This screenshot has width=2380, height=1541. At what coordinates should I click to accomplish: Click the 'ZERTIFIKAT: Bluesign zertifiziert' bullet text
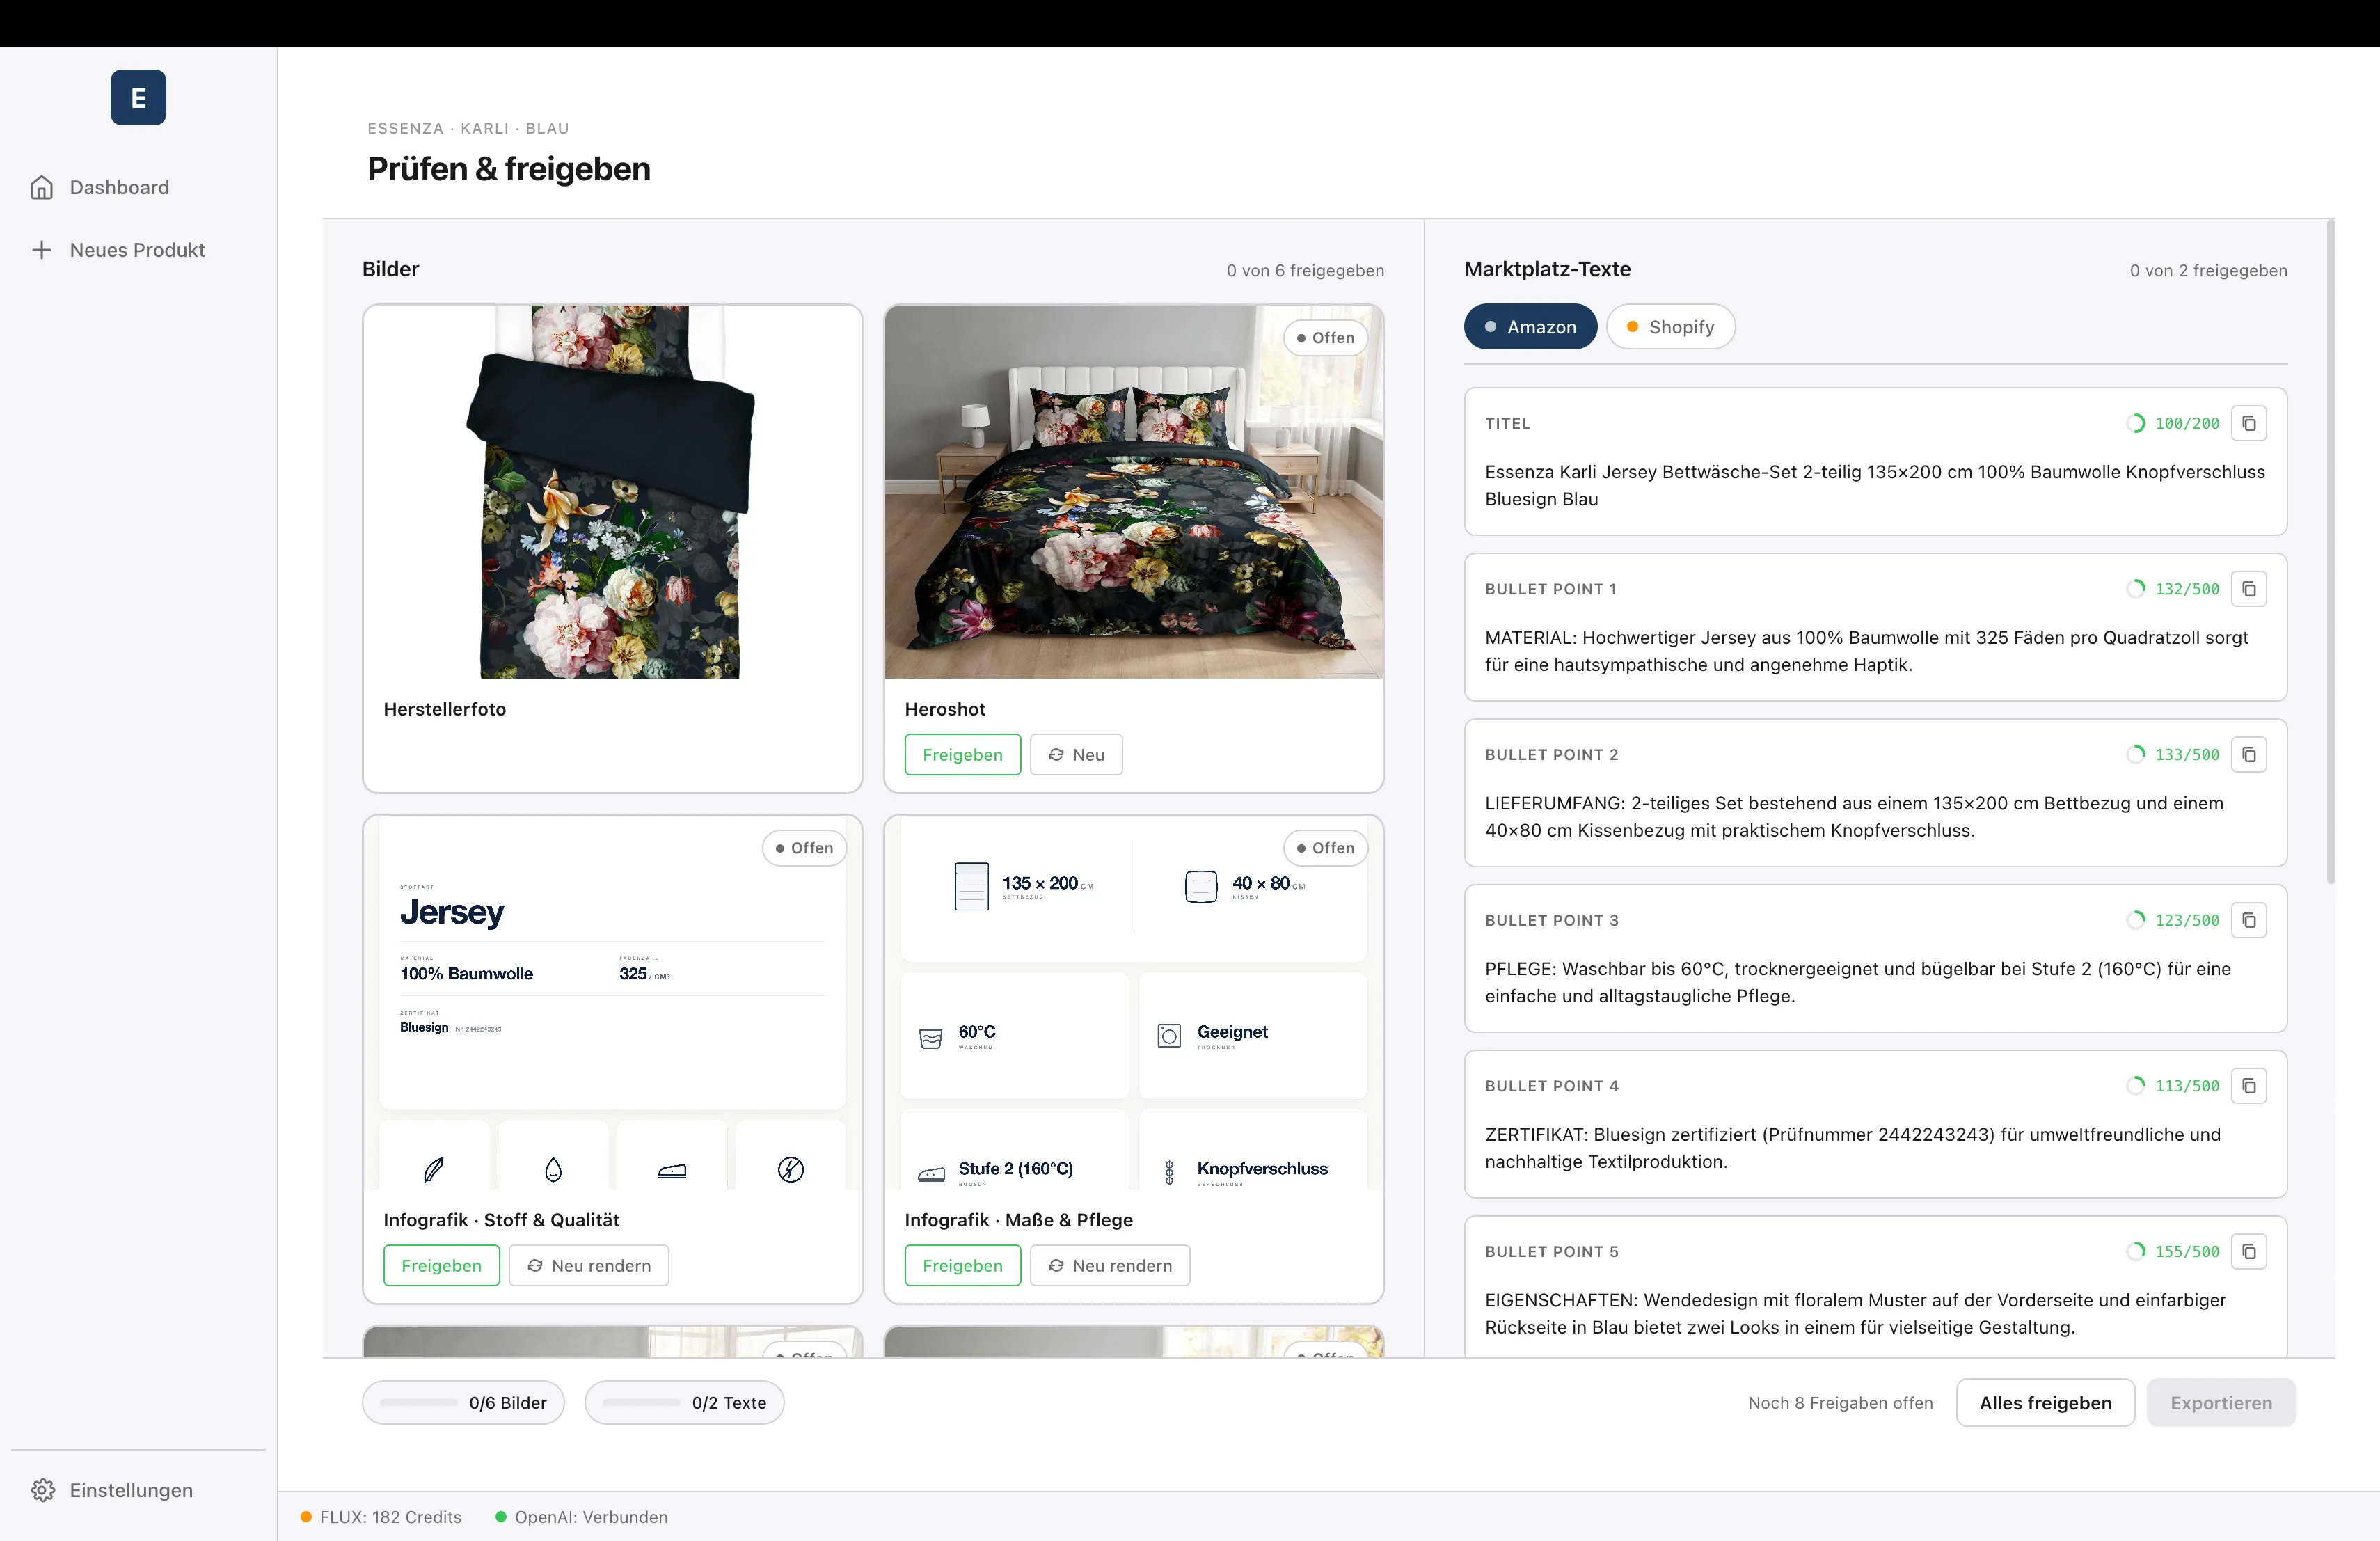1853,1148
